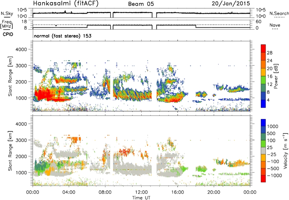Click 'normal (fast stereo) 153' text
The width and height of the screenshot is (289, 200).
62,36
